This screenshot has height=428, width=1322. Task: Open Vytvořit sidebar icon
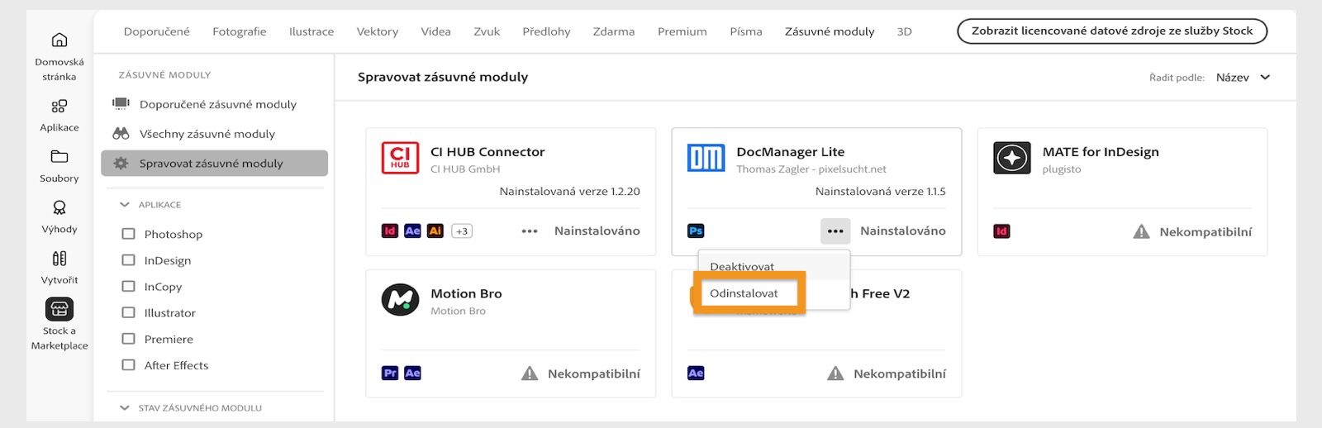[59, 259]
